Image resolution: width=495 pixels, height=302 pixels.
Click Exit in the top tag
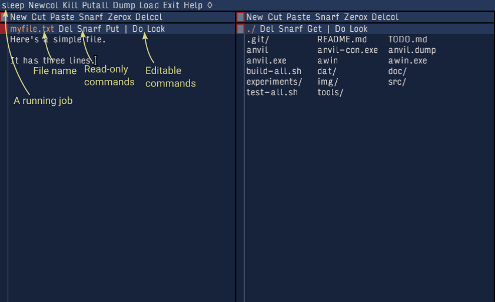tap(171, 5)
